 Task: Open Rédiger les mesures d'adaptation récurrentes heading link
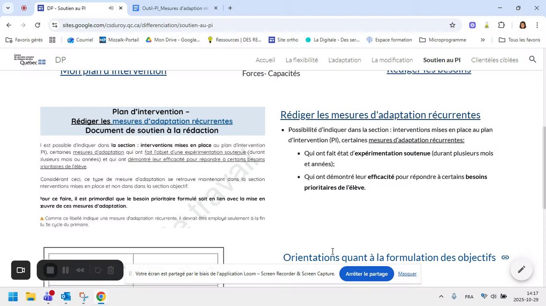[380, 115]
